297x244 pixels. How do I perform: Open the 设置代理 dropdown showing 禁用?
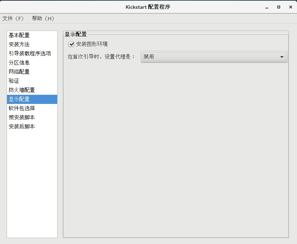click(214, 57)
